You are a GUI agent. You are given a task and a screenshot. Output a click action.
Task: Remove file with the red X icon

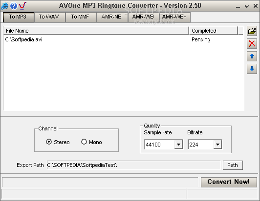(x=252, y=44)
